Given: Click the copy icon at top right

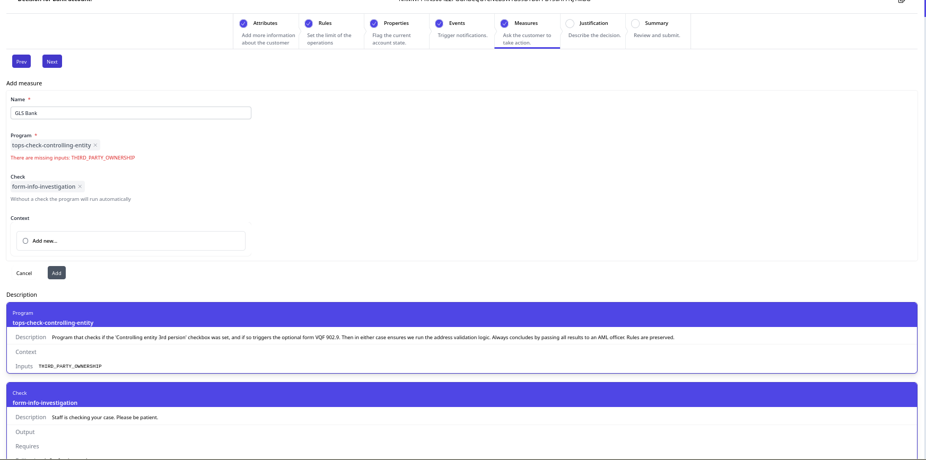Looking at the screenshot, I should pos(901,1).
